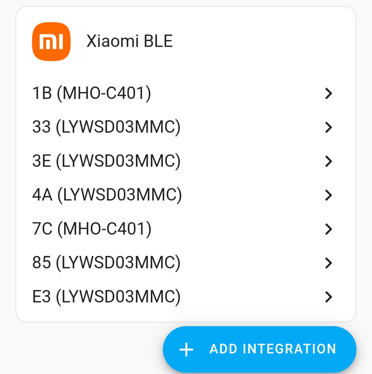The width and height of the screenshot is (372, 374).
Task: Click chevron next to E3 (LYWSD03MMC)
Action: point(329,297)
